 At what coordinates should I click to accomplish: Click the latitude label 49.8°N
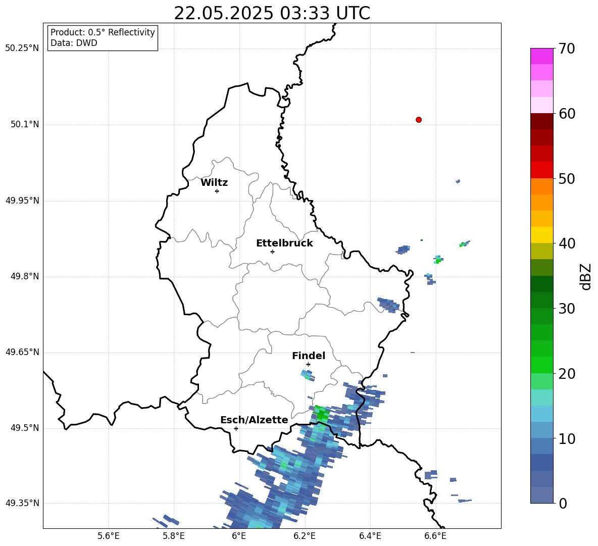(25, 276)
